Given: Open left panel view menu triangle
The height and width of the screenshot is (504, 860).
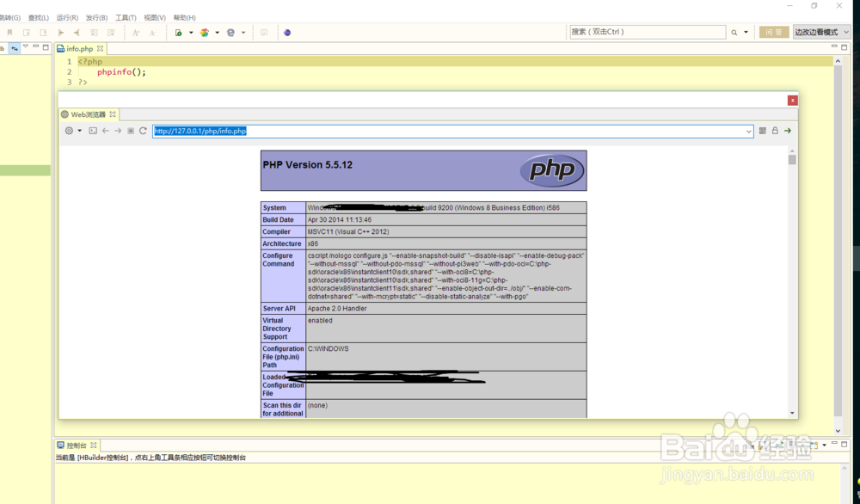Looking at the screenshot, I should point(25,47).
